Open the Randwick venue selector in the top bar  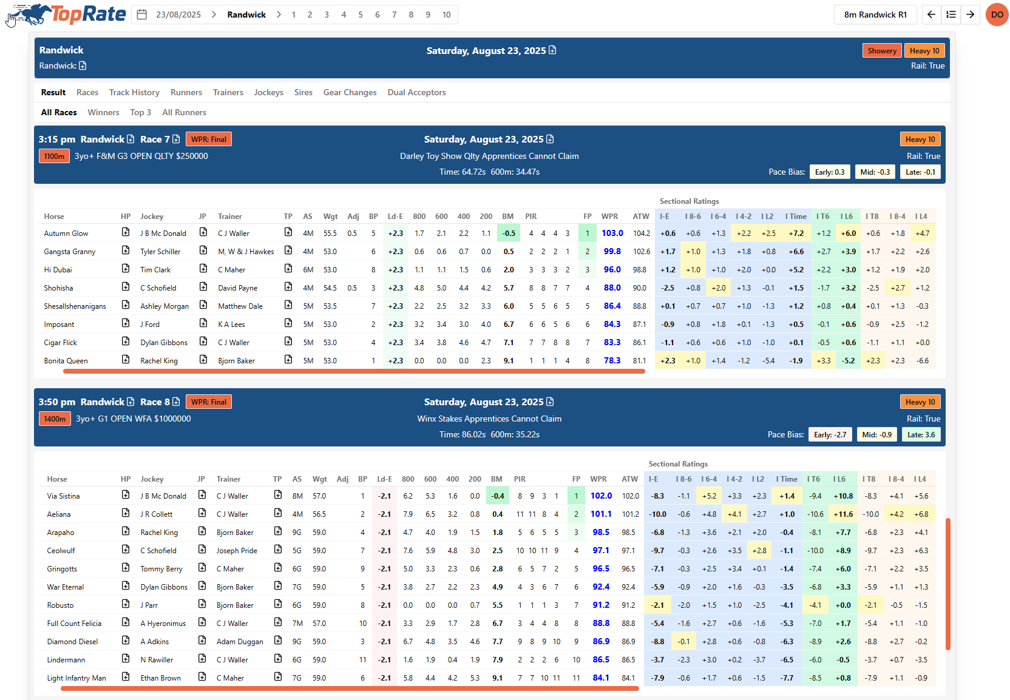(246, 15)
